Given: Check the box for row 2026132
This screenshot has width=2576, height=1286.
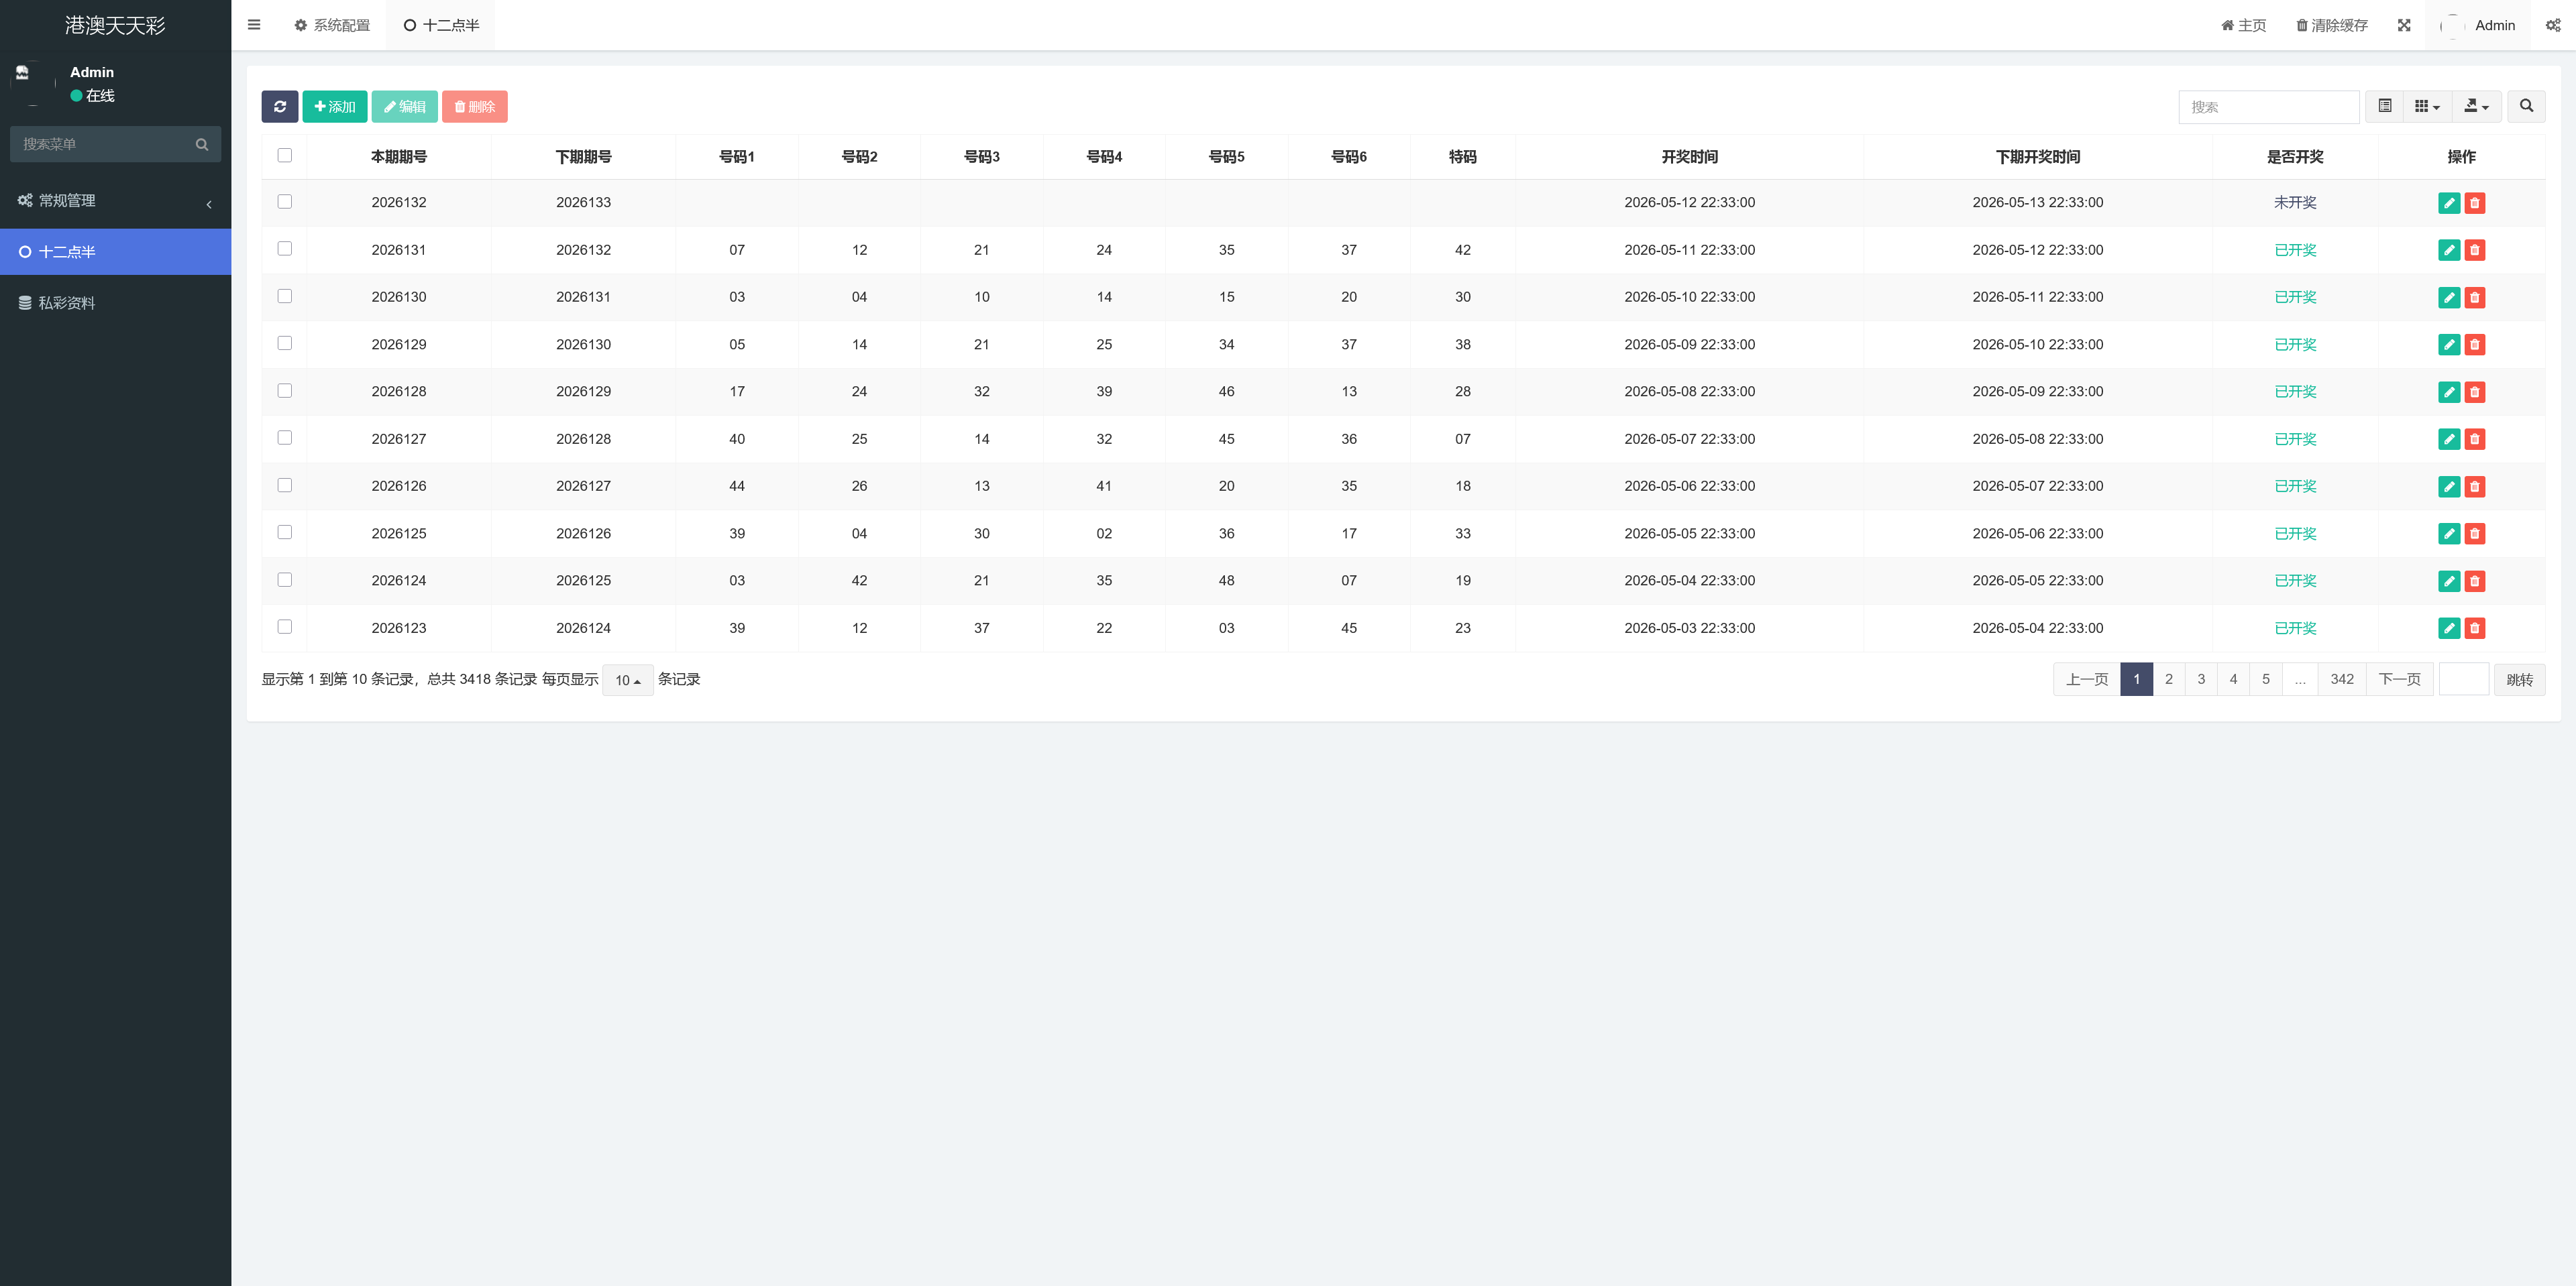Looking at the screenshot, I should pyautogui.click(x=285, y=202).
